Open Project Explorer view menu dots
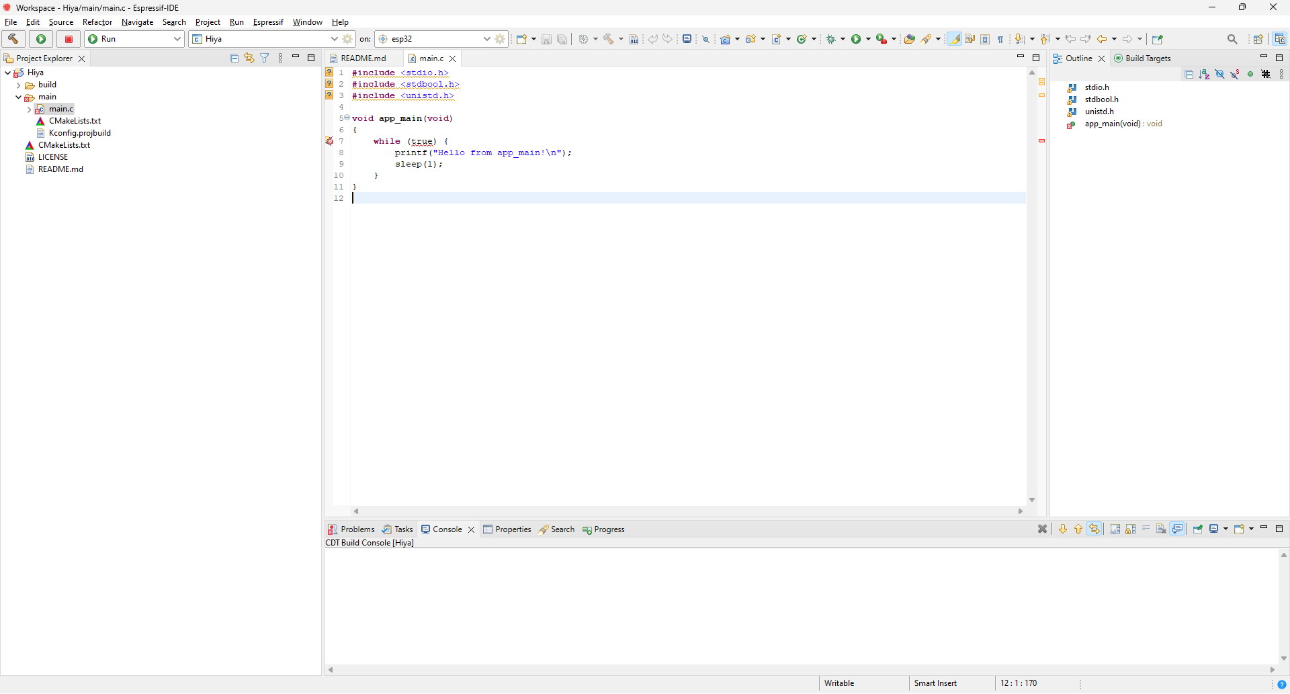1290x694 pixels. coord(281,58)
